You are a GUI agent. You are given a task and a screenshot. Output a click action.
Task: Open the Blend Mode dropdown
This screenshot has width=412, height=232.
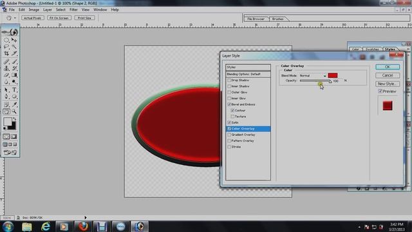(313, 76)
